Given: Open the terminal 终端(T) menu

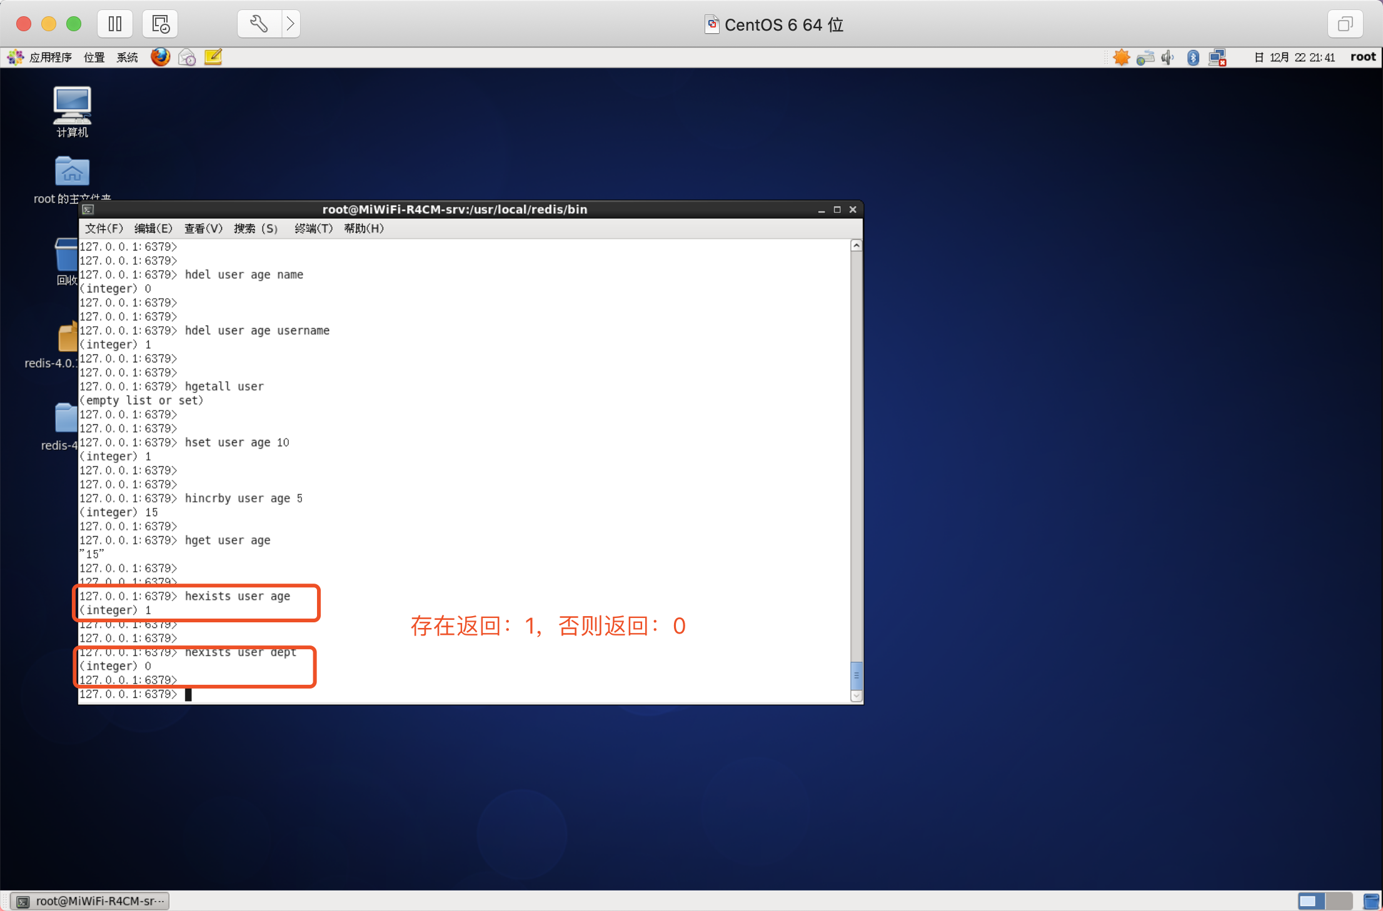Looking at the screenshot, I should (x=313, y=229).
